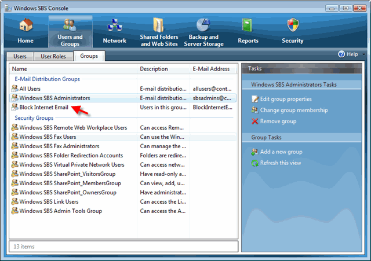
Task: Click the All Users group icon
Action: (x=14, y=89)
